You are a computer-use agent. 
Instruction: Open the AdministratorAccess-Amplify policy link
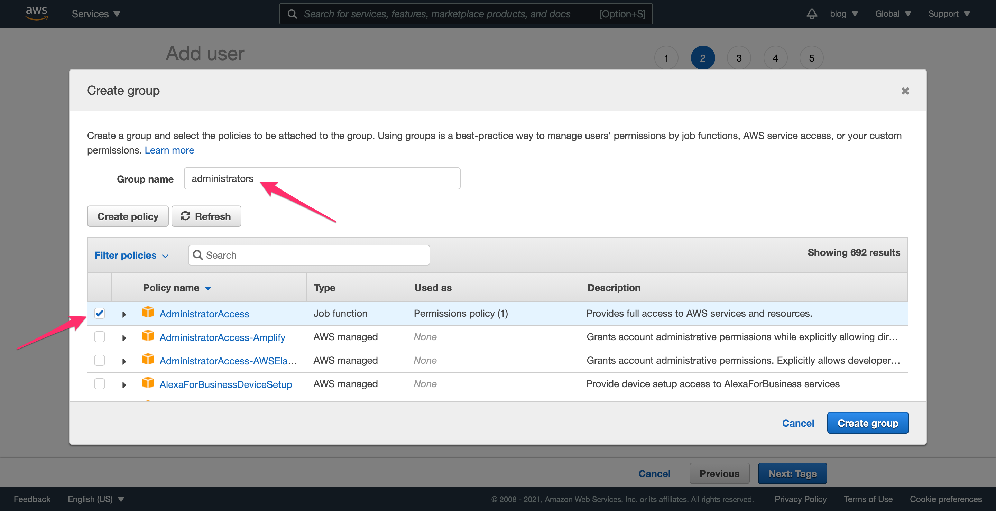(x=222, y=337)
